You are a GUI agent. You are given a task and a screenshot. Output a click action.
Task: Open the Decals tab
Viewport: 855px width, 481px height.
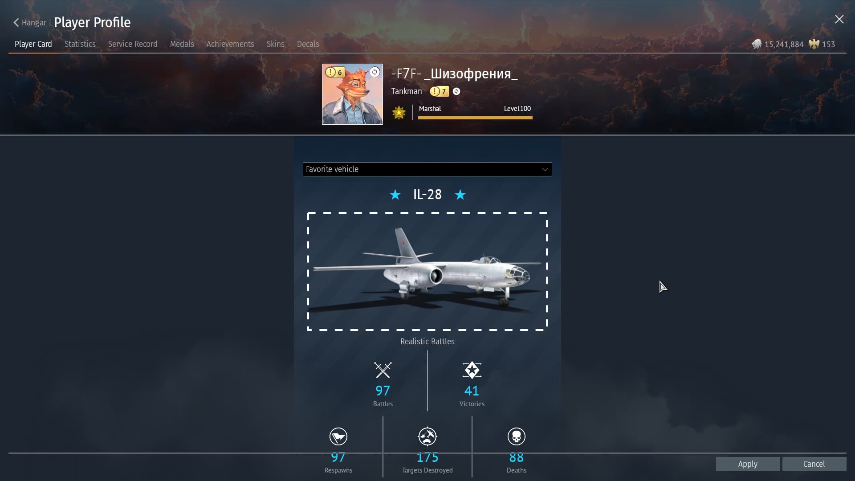tap(308, 44)
